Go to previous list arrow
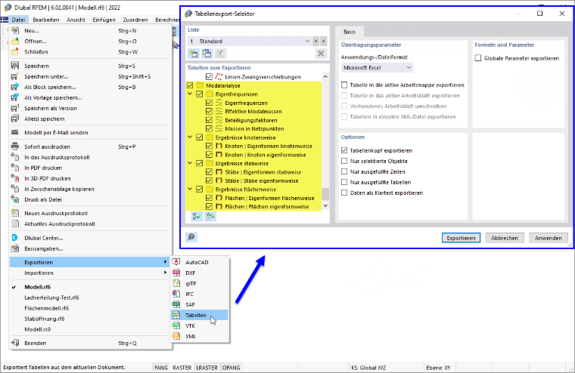Viewport: 575px width, 373px height. (315, 41)
